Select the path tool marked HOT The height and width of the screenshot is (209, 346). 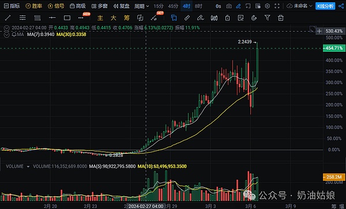(x=154, y=18)
